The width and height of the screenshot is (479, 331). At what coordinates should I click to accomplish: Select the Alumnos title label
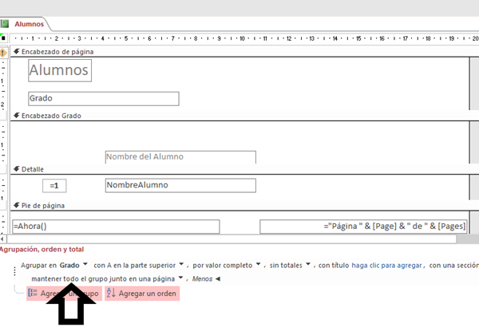(x=60, y=70)
